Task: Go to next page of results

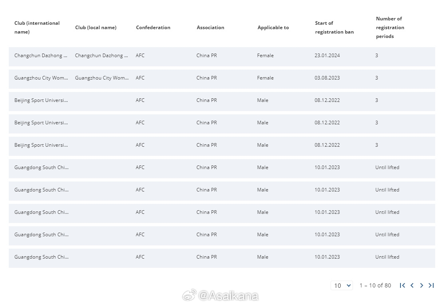Action: point(421,285)
